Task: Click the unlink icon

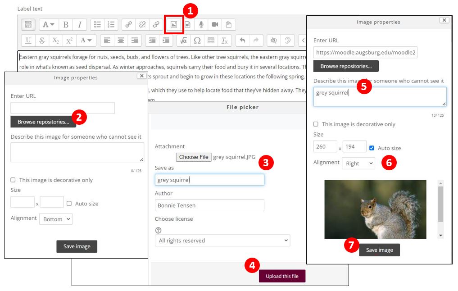Action: pos(142,24)
